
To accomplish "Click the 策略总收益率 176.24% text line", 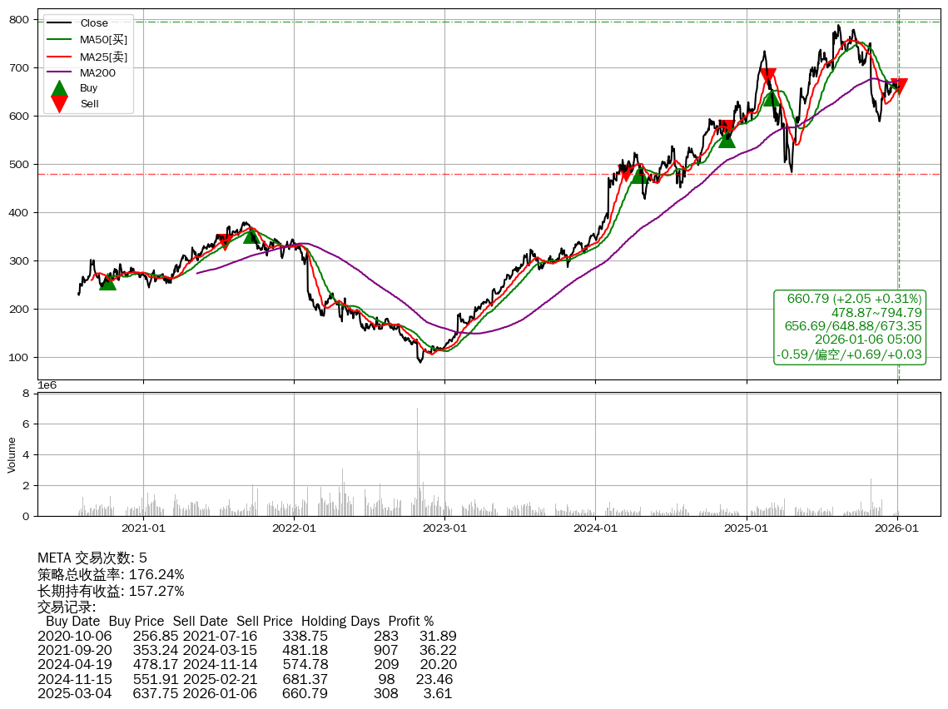I will click(111, 575).
